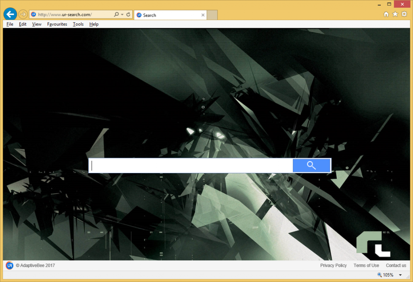Go back with the blue back arrow

[10, 14]
